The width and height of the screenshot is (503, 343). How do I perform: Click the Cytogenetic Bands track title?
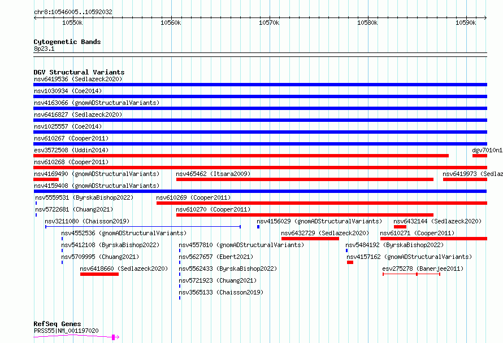tap(67, 42)
